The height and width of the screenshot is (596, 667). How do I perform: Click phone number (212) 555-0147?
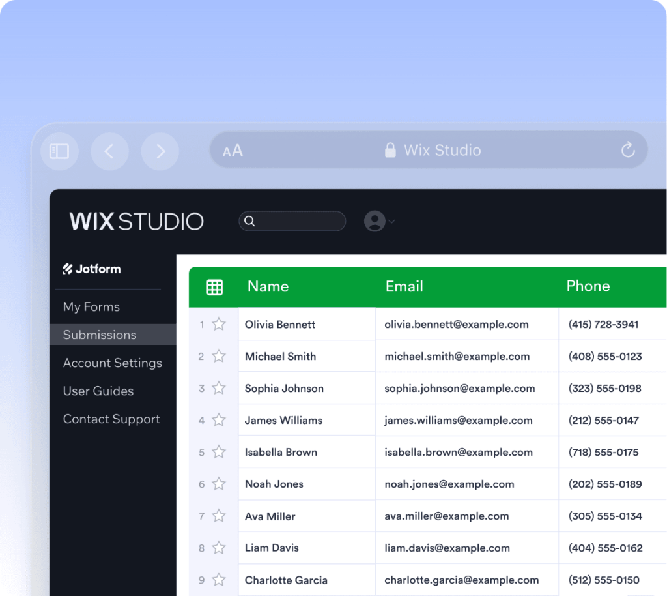click(x=604, y=420)
